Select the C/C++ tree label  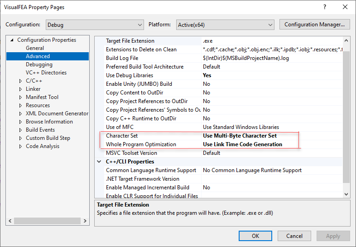coord(34,81)
